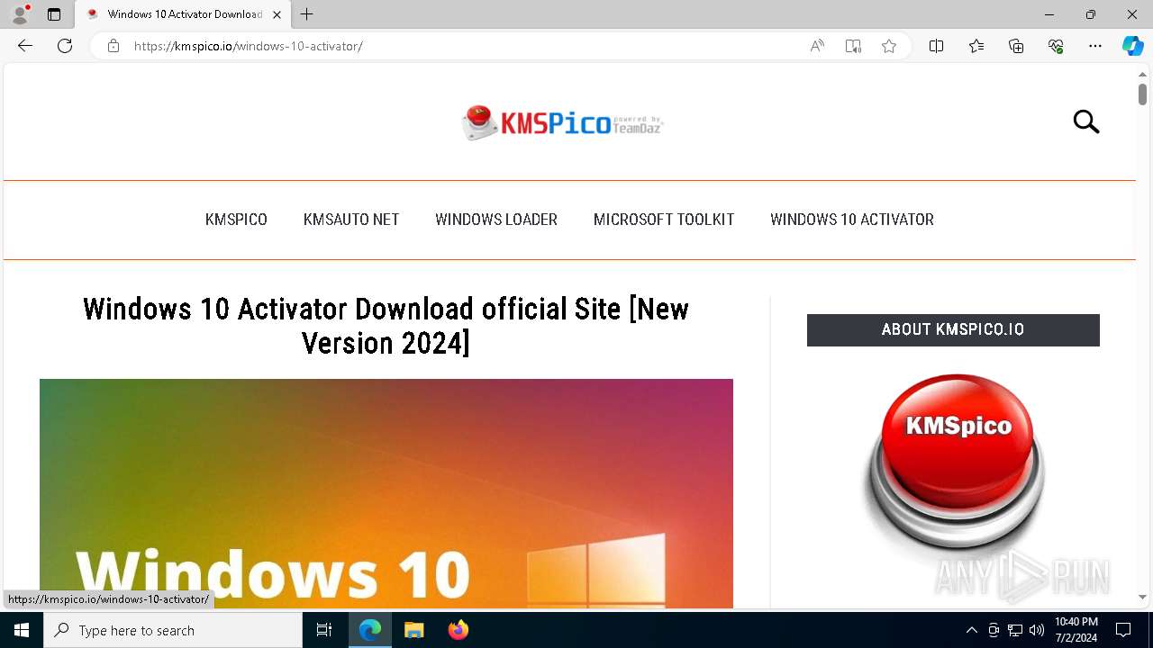Screen dimensions: 1153x648
Task: Launch the Copilot sidebar
Action: point(1132,46)
